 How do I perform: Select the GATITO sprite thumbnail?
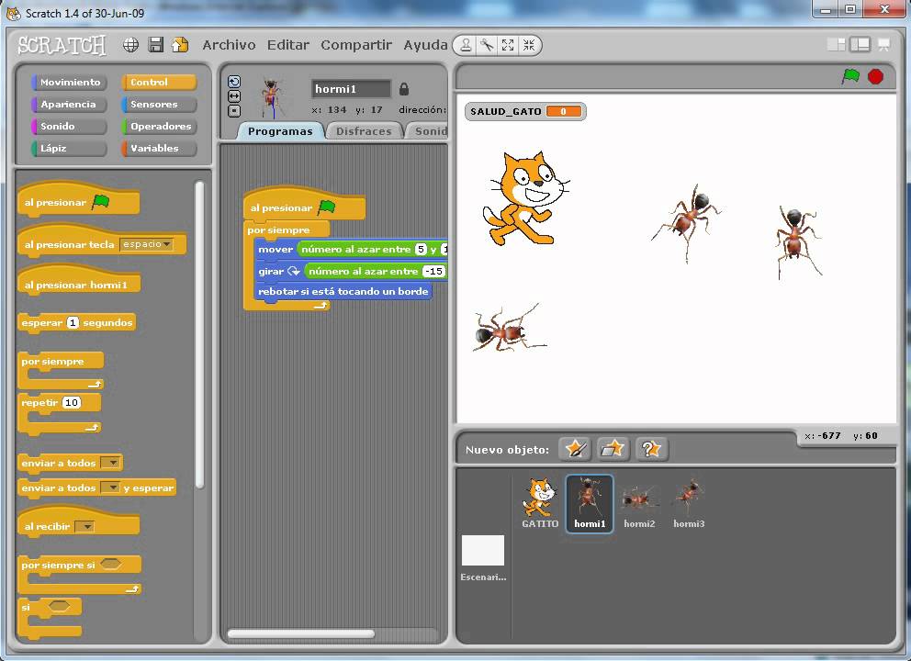click(540, 503)
